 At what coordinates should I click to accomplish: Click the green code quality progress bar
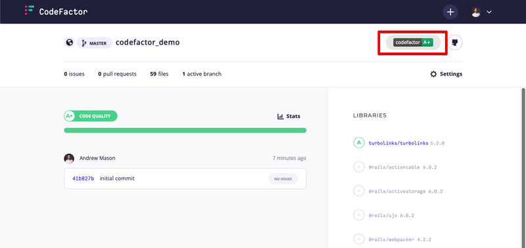[x=185, y=130]
